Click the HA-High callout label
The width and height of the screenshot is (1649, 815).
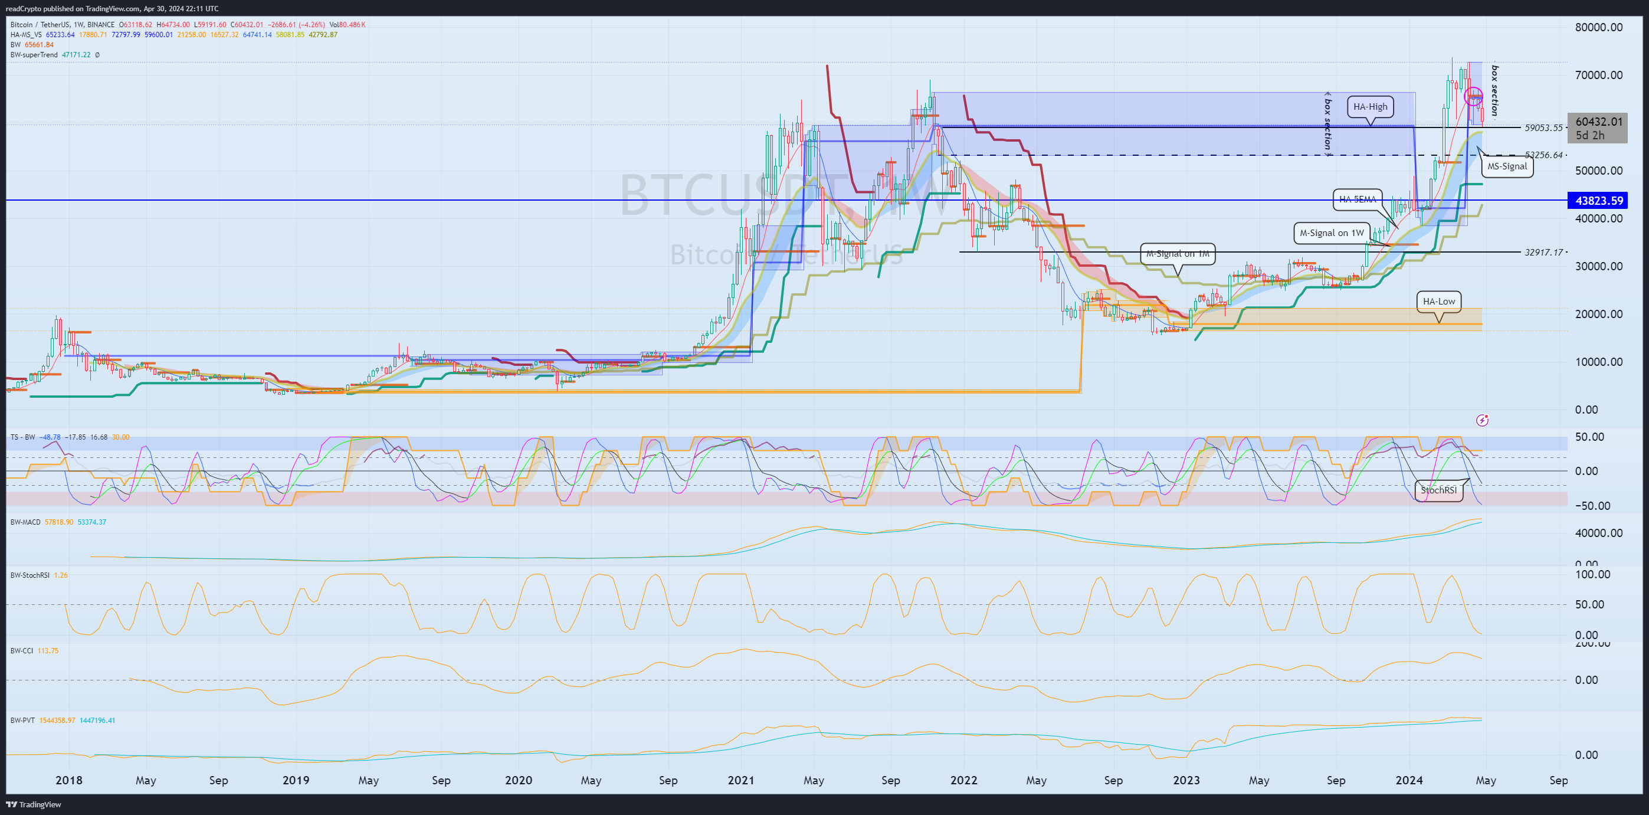coord(1371,107)
